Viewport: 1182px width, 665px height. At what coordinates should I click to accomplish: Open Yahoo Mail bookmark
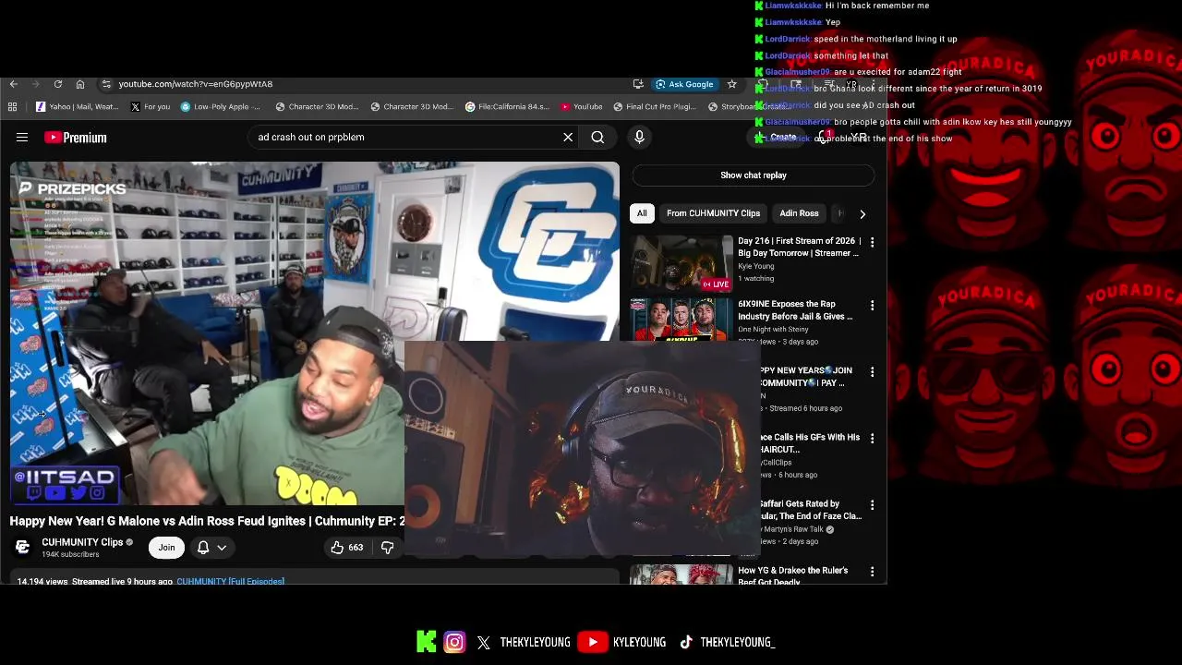pos(77,107)
